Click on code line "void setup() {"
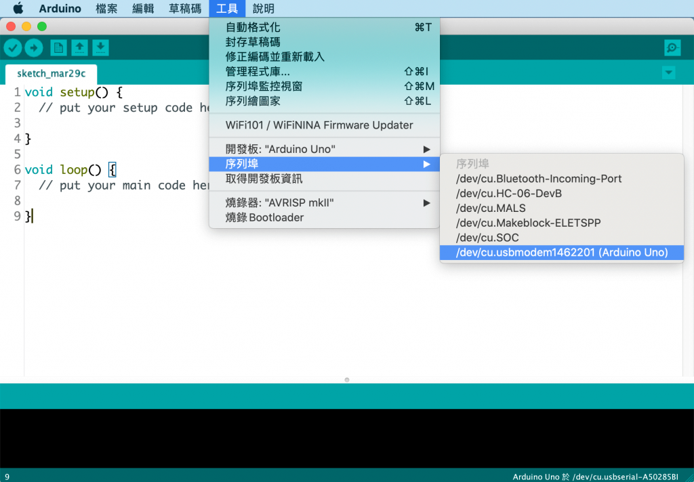Screen dimensions: 694x482 73,92
